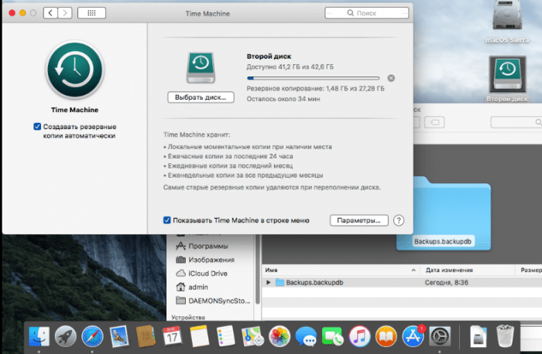Close the Time Machine window
Image resolution: width=542 pixels, height=354 pixels.
coord(12,13)
